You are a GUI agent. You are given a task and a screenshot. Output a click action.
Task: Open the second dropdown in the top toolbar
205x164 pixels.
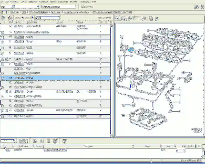pyautogui.click(x=38, y=7)
